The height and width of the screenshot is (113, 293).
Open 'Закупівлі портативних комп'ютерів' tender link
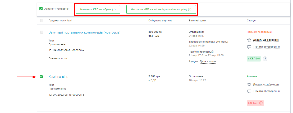84,32
